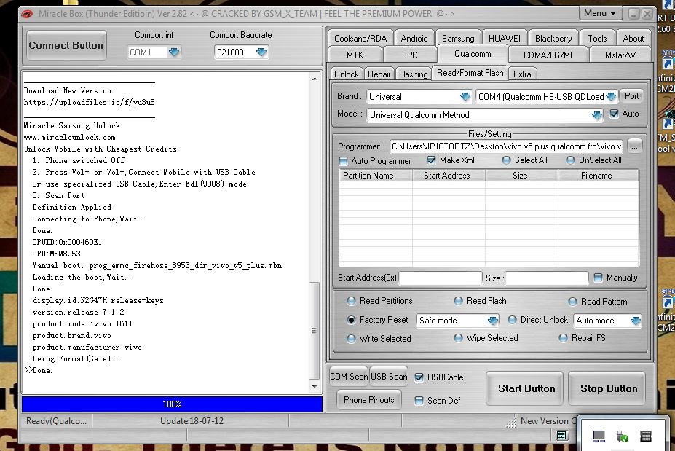The width and height of the screenshot is (675, 451).
Task: Switch to the Android tab
Action: [x=414, y=39]
